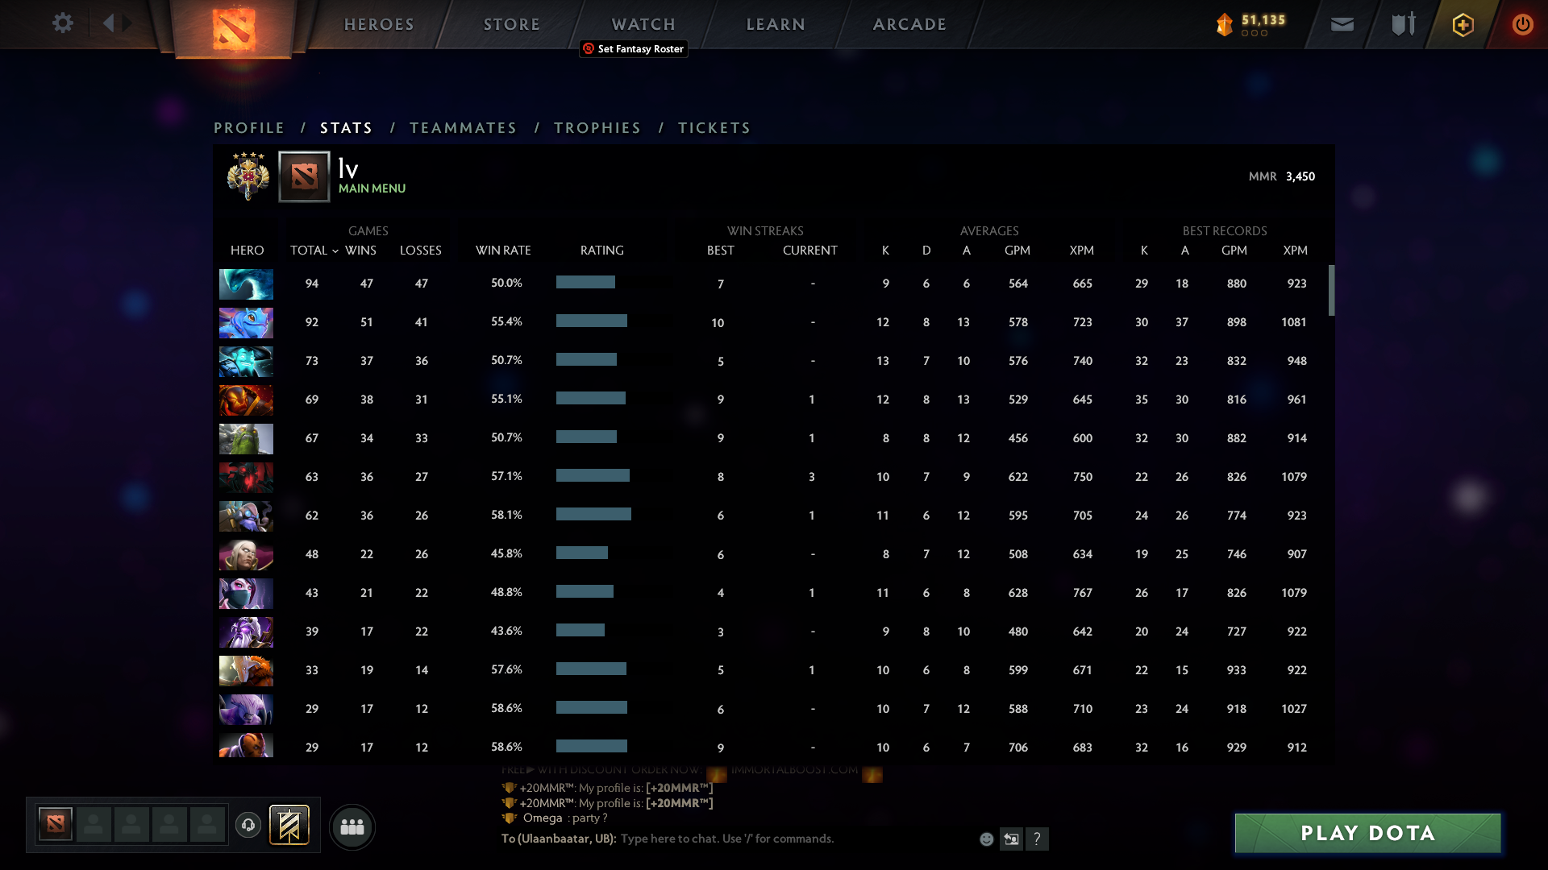
Task: Open the friends list group icon
Action: (352, 826)
